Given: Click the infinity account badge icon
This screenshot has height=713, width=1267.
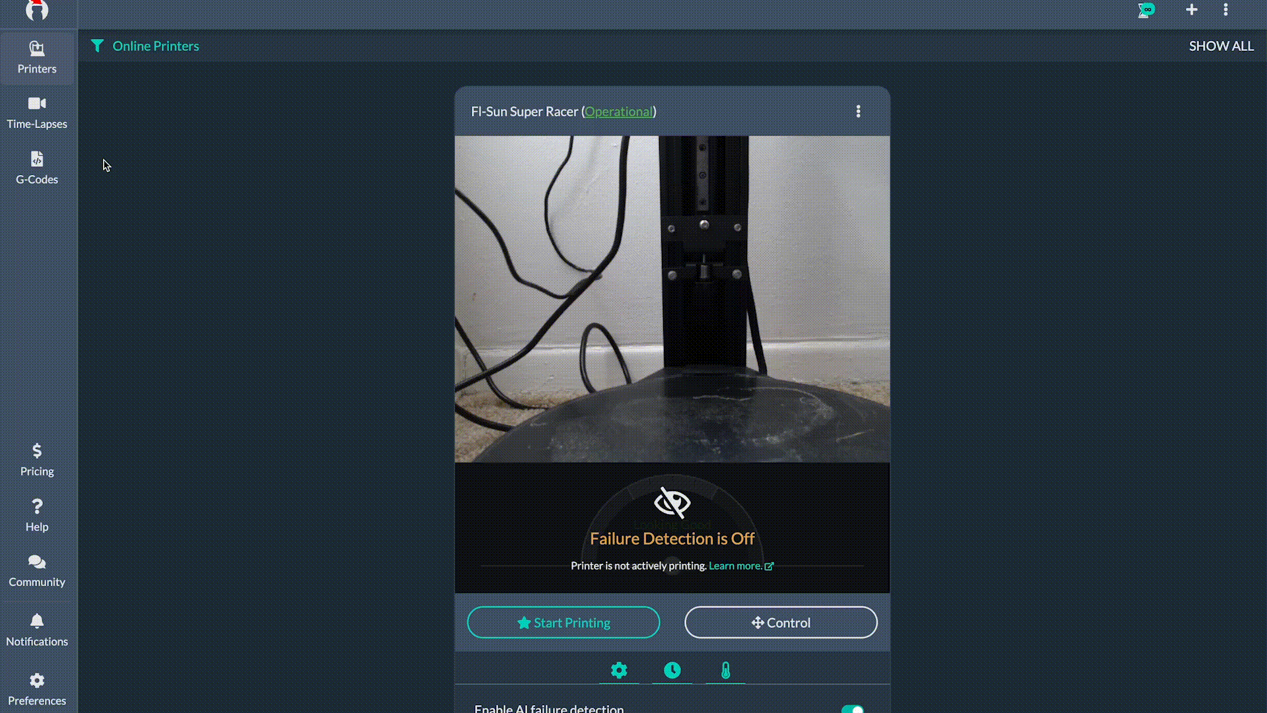Looking at the screenshot, I should pos(1147,10).
